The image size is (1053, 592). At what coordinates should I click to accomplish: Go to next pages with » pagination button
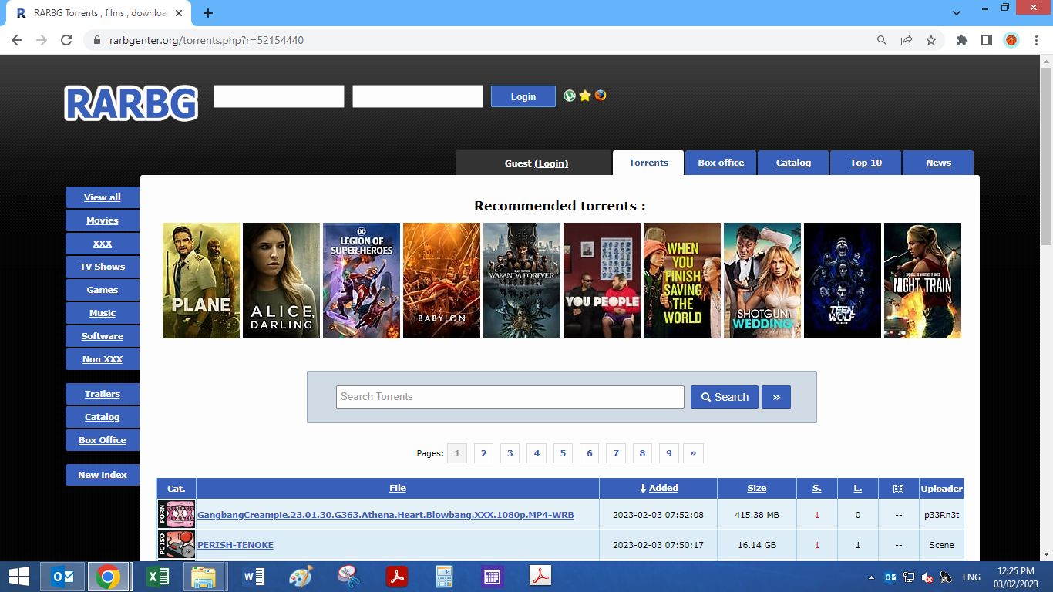[x=693, y=453]
